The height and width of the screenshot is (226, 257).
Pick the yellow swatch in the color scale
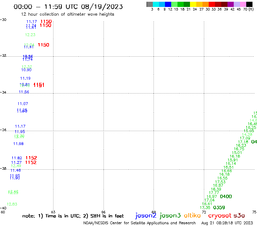(193, 5)
